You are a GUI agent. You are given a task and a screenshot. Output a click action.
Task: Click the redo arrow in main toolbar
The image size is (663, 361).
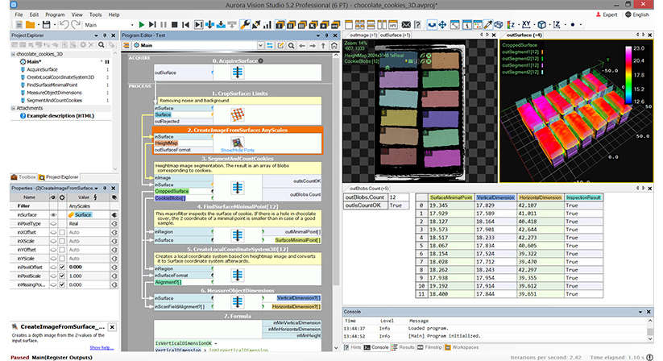(76, 25)
